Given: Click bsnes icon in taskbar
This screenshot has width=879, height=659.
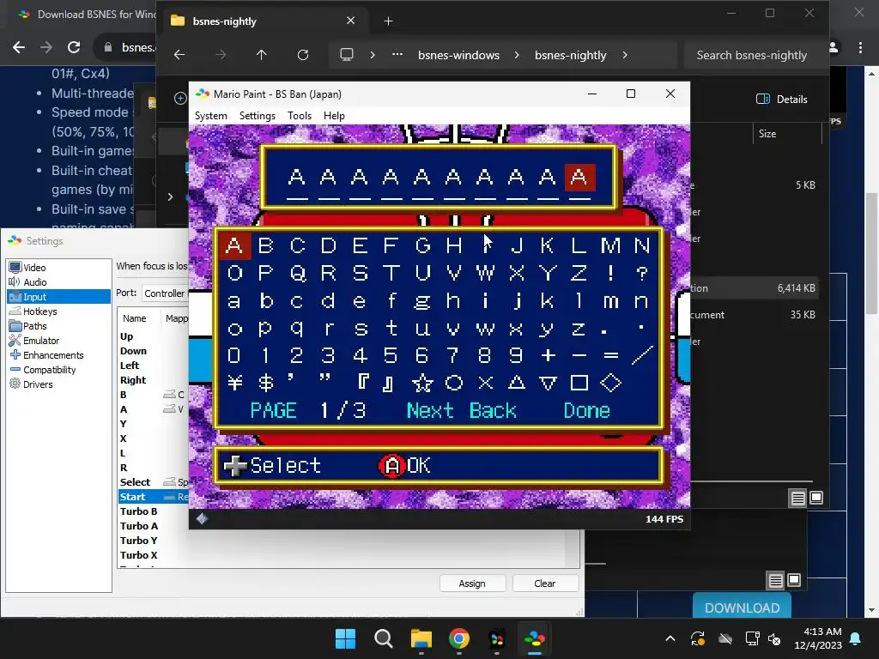Looking at the screenshot, I should (x=535, y=638).
